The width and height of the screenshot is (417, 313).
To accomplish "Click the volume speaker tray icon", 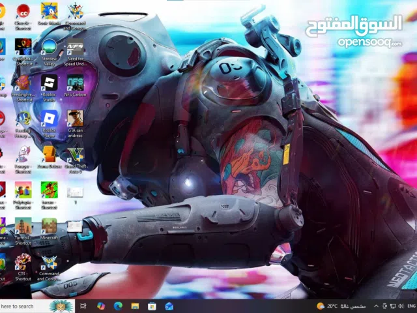I will (x=401, y=306).
